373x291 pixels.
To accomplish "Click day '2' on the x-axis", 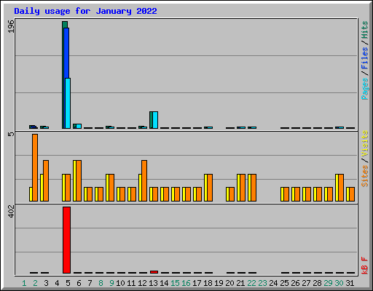I will click(x=35, y=283).
